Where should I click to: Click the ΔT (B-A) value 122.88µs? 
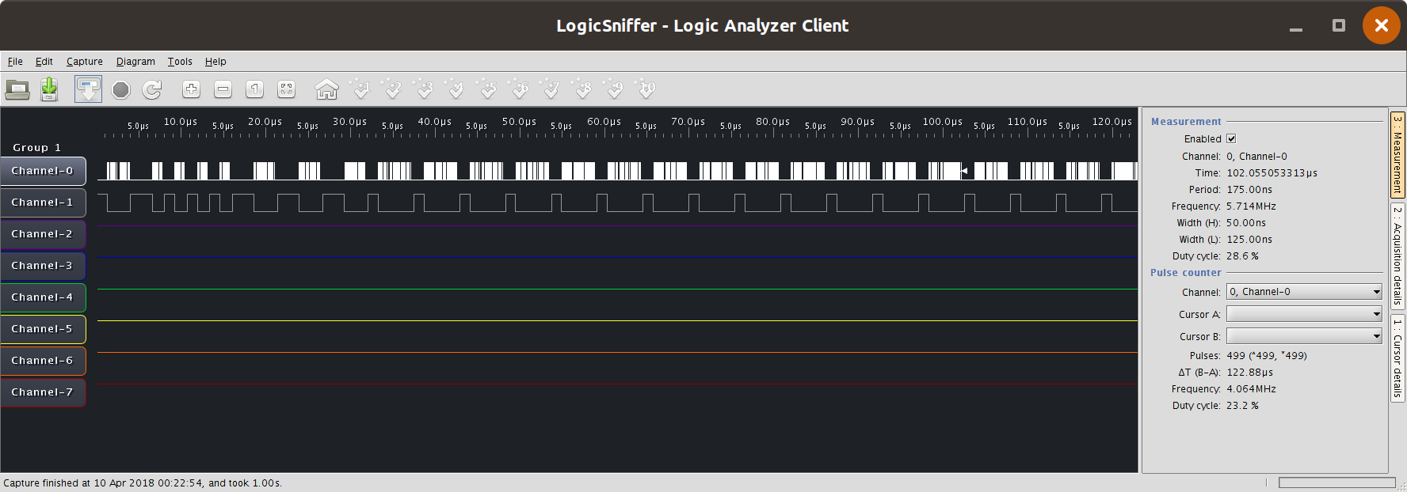coord(1250,373)
